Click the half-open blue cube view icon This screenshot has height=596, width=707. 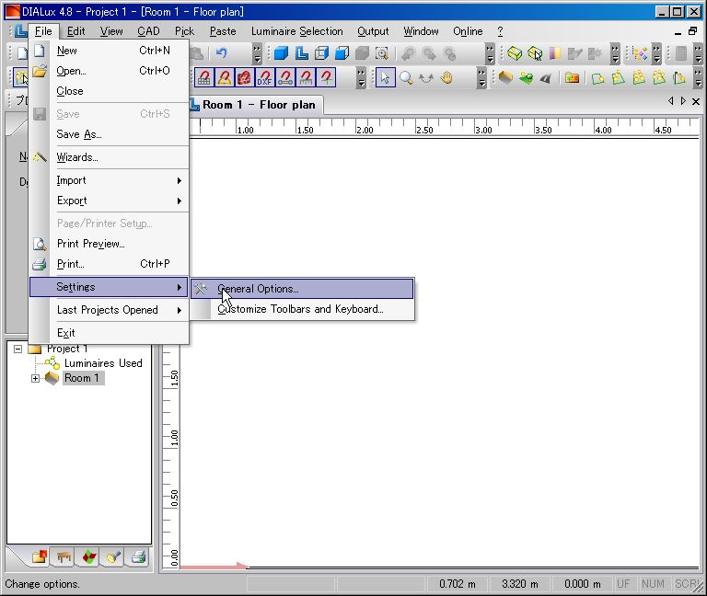[x=342, y=53]
